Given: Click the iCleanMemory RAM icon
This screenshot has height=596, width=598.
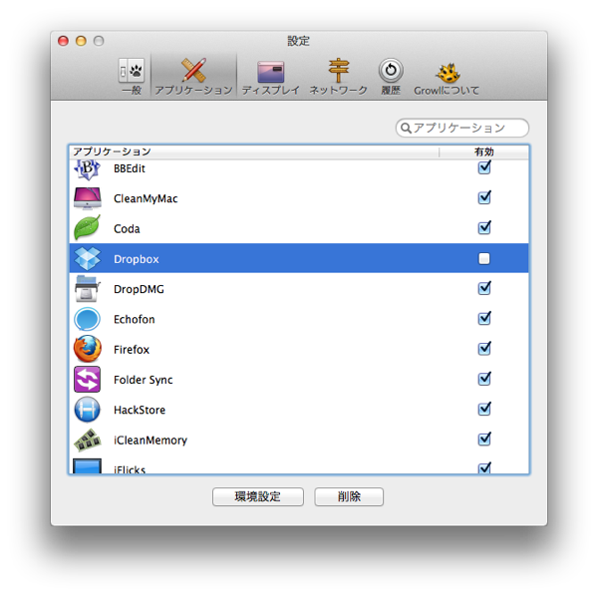Looking at the screenshot, I should pyautogui.click(x=88, y=440).
